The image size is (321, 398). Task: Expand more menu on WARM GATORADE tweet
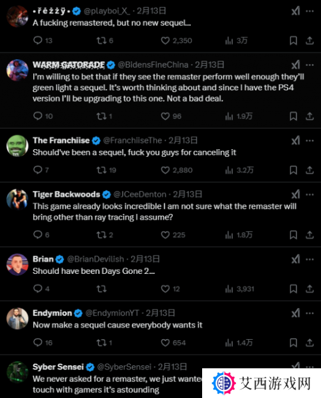(x=310, y=65)
